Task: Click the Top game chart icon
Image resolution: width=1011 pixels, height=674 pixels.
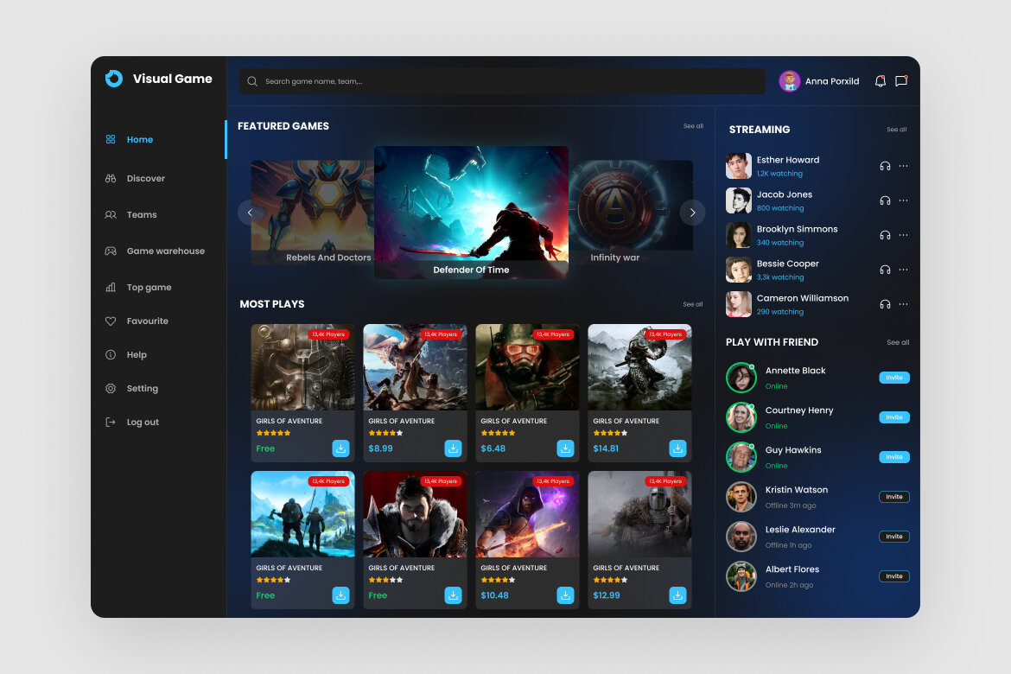Action: coord(111,287)
